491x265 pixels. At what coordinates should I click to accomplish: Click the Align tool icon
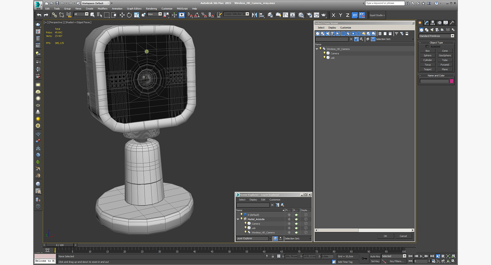(x=262, y=15)
